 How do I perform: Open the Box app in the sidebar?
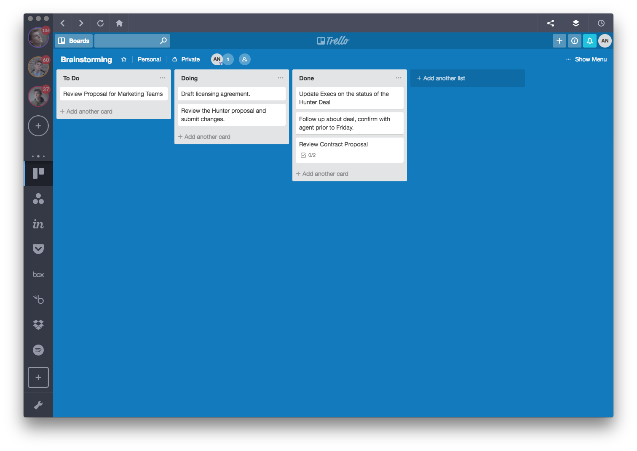(38, 274)
